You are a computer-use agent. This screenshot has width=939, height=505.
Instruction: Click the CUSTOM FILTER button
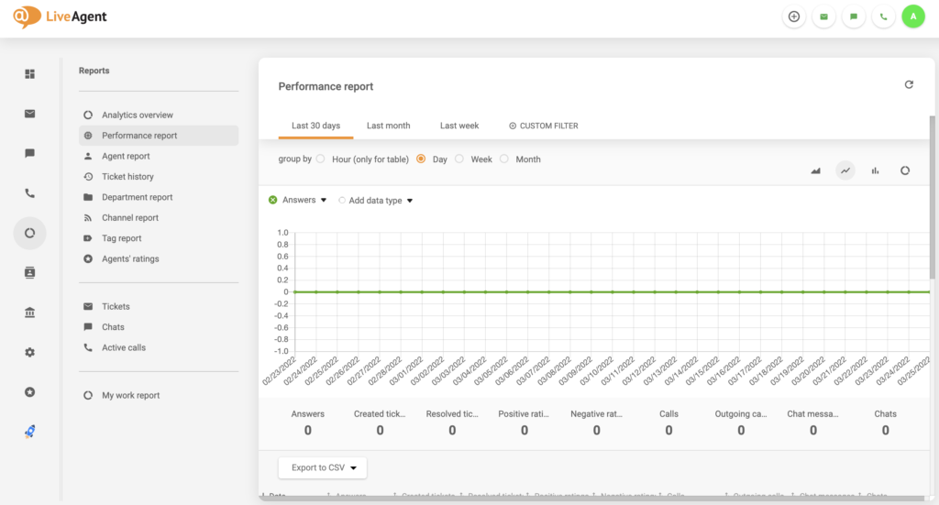[x=543, y=126]
